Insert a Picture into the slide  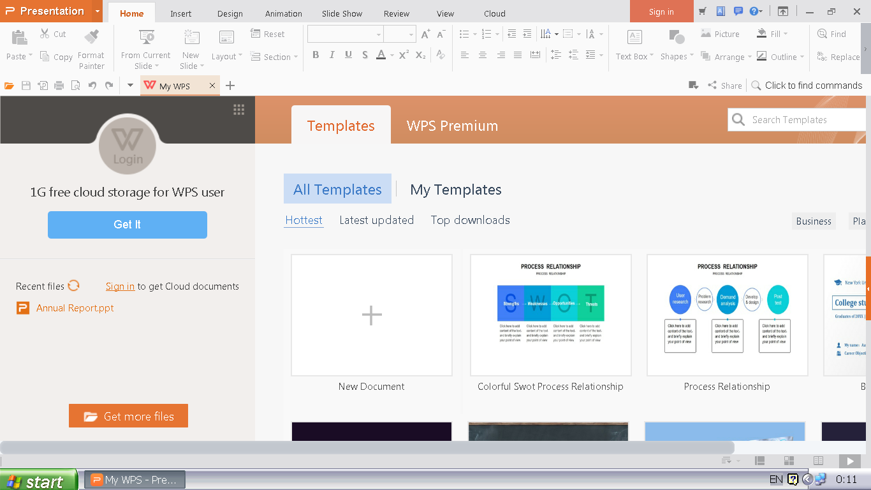719,34
